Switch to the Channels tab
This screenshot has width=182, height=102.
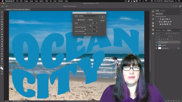(x=158, y=30)
